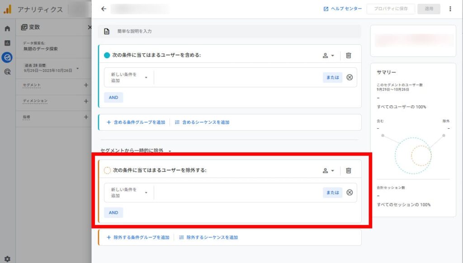Open the セグメントから一時的に除外 dropdown
The image size is (463, 263).
coord(136,151)
